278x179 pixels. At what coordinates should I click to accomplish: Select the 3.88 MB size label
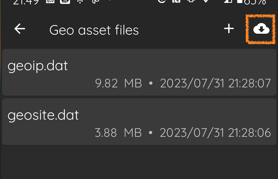click(118, 133)
